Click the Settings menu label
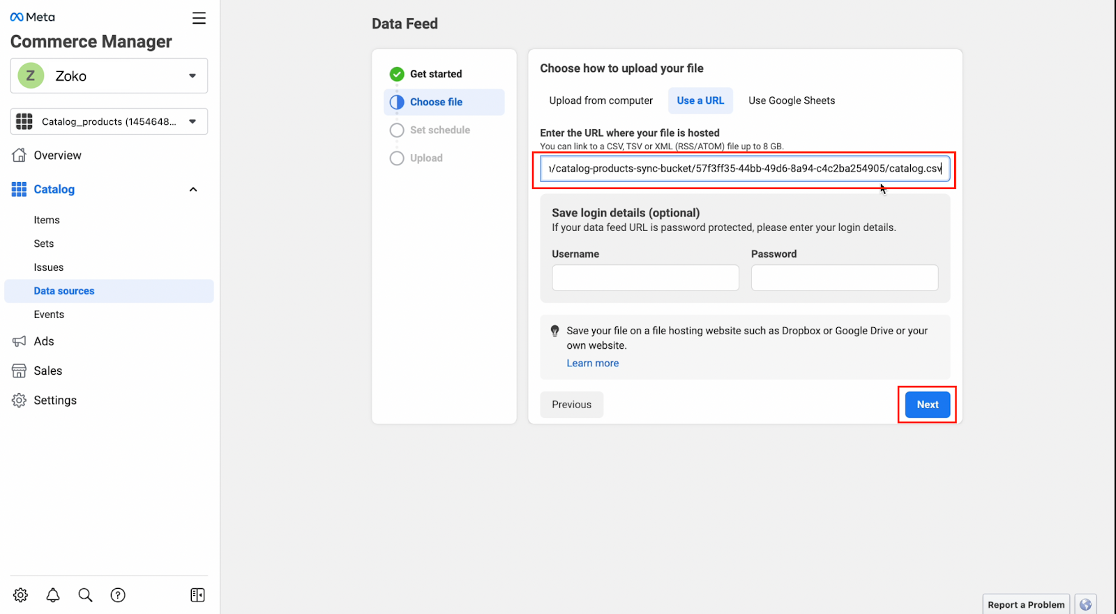1116x614 pixels. tap(55, 400)
